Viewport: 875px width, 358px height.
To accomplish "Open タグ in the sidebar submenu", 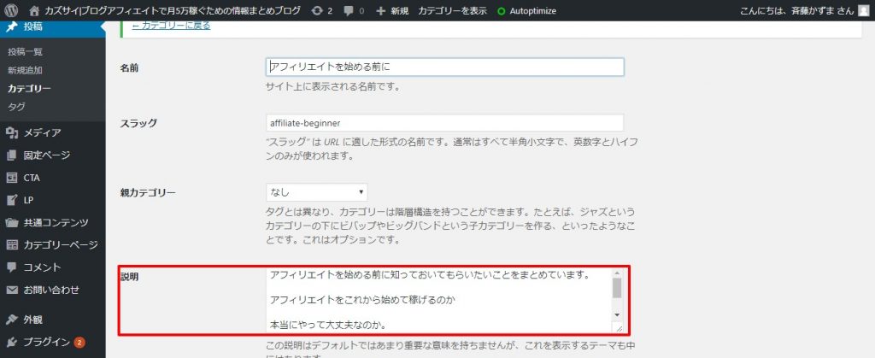I will point(16,107).
